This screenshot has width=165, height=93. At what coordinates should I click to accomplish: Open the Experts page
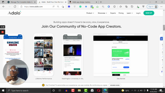113,13
